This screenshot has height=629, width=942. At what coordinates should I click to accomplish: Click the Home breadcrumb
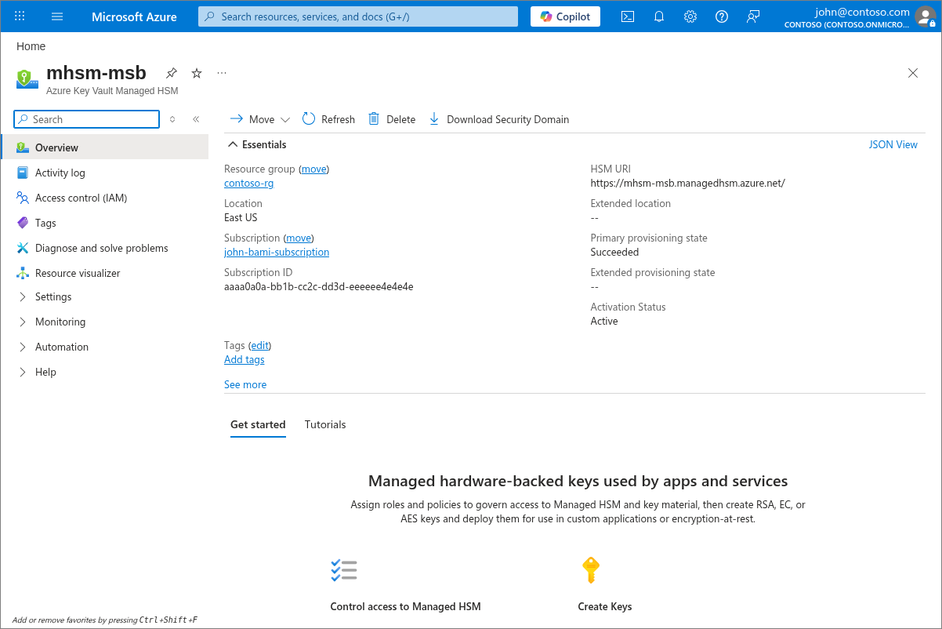31,46
